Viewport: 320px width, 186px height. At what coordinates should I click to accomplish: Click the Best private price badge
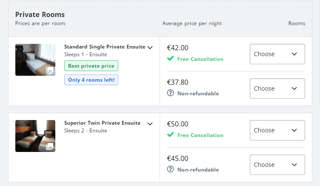[91, 66]
